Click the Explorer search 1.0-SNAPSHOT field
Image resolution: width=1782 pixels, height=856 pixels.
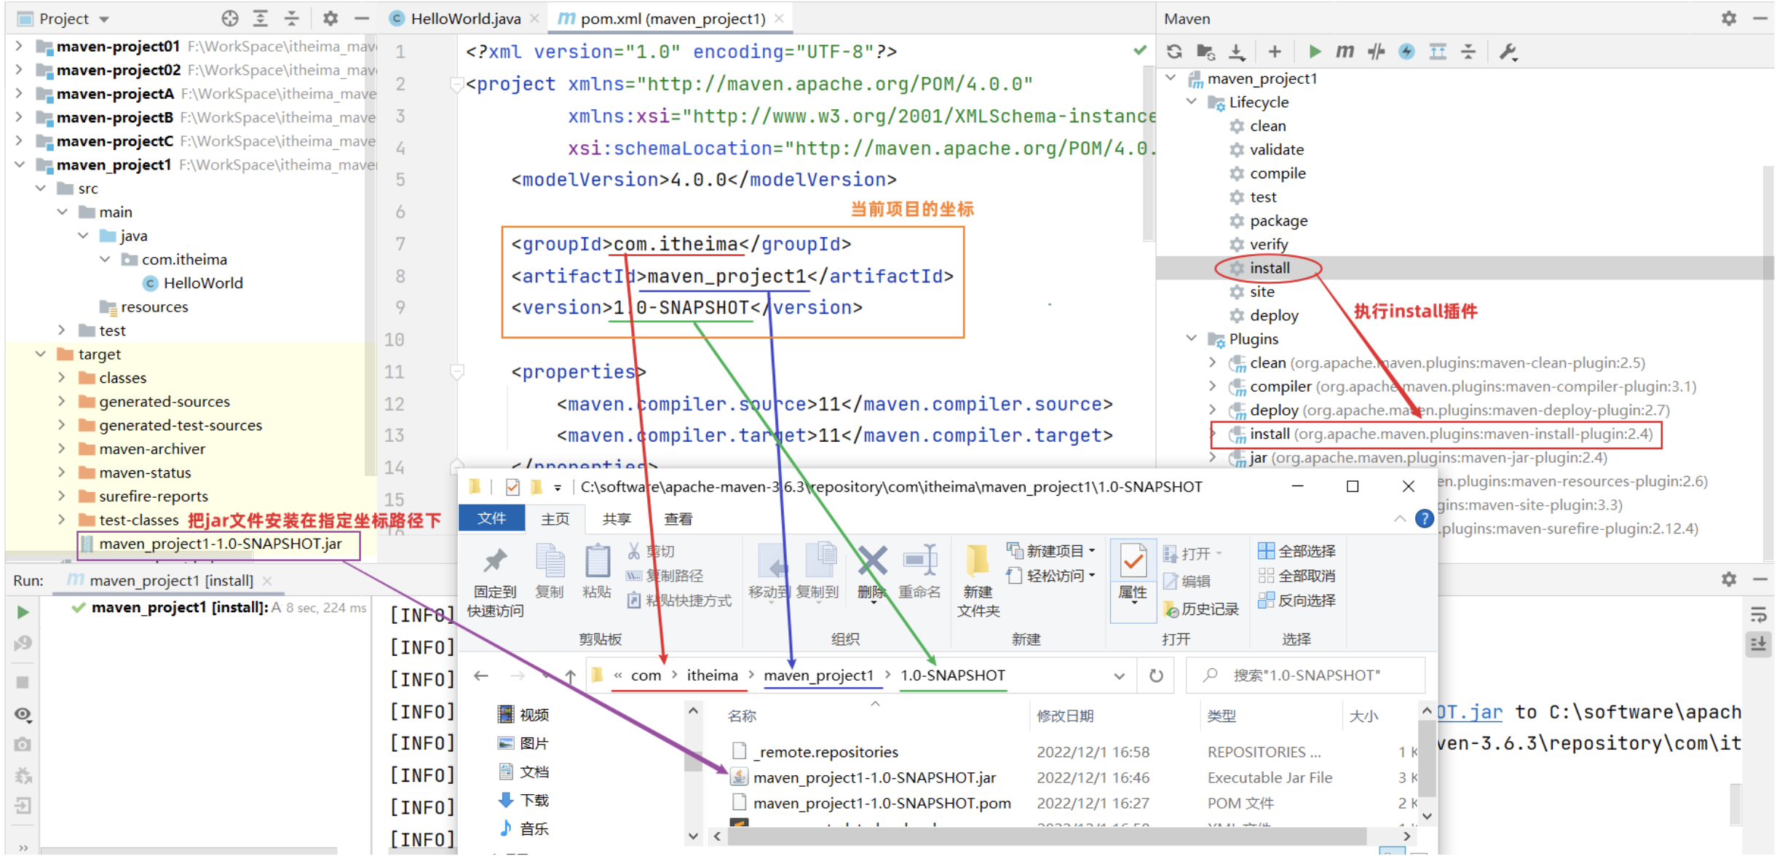point(1306,675)
